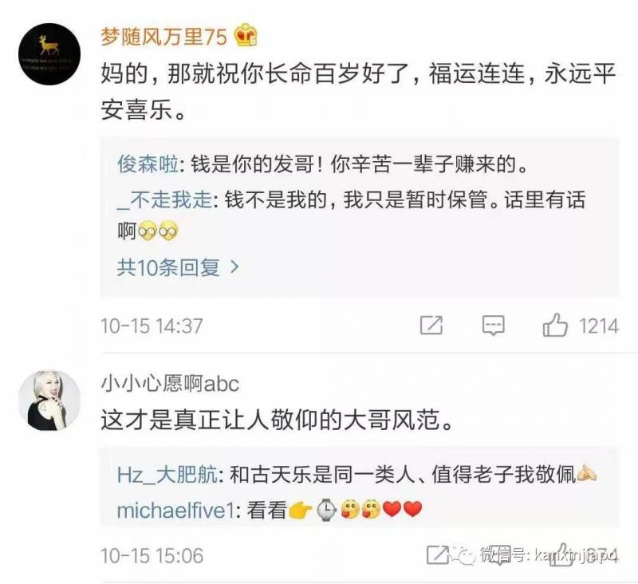The height and width of the screenshot is (584, 638).
Task: Expand 共10条回复 replies
Action: click(178, 267)
